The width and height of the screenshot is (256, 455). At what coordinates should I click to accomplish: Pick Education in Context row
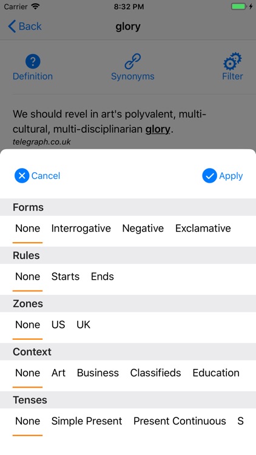[x=216, y=373]
